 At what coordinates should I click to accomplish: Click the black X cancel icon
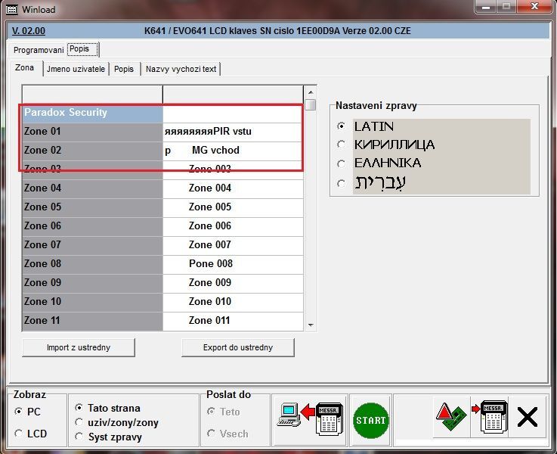[528, 418]
